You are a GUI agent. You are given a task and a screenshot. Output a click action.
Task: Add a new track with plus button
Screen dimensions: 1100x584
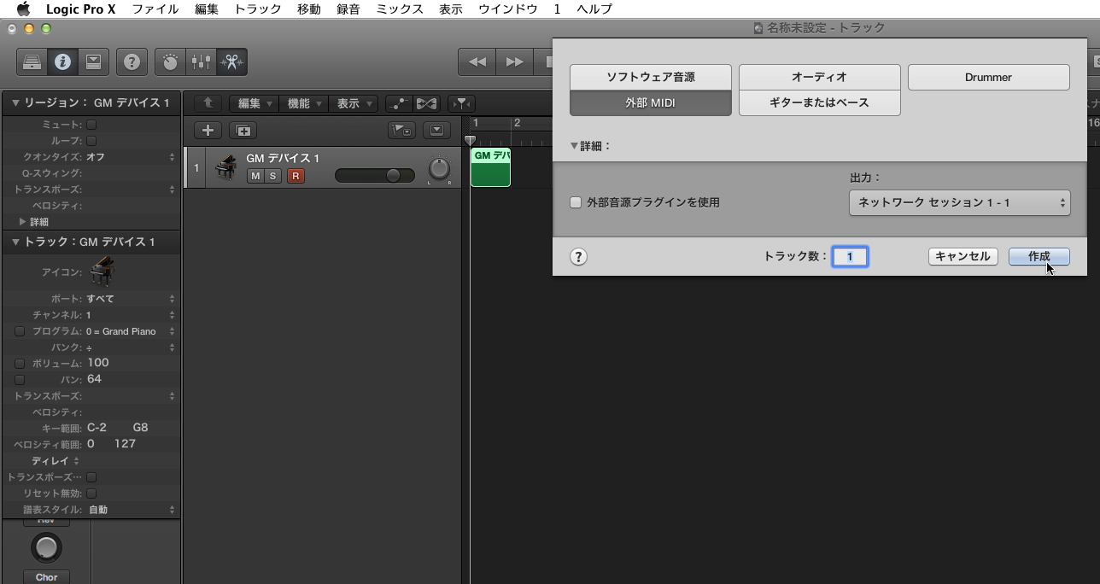208,131
